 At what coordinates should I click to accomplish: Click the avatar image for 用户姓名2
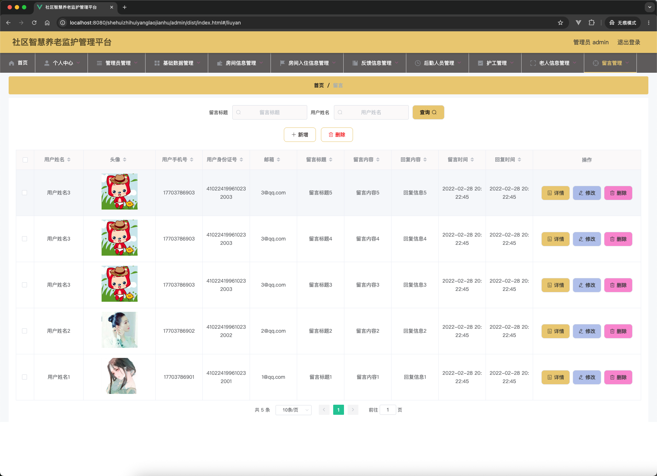[120, 330]
